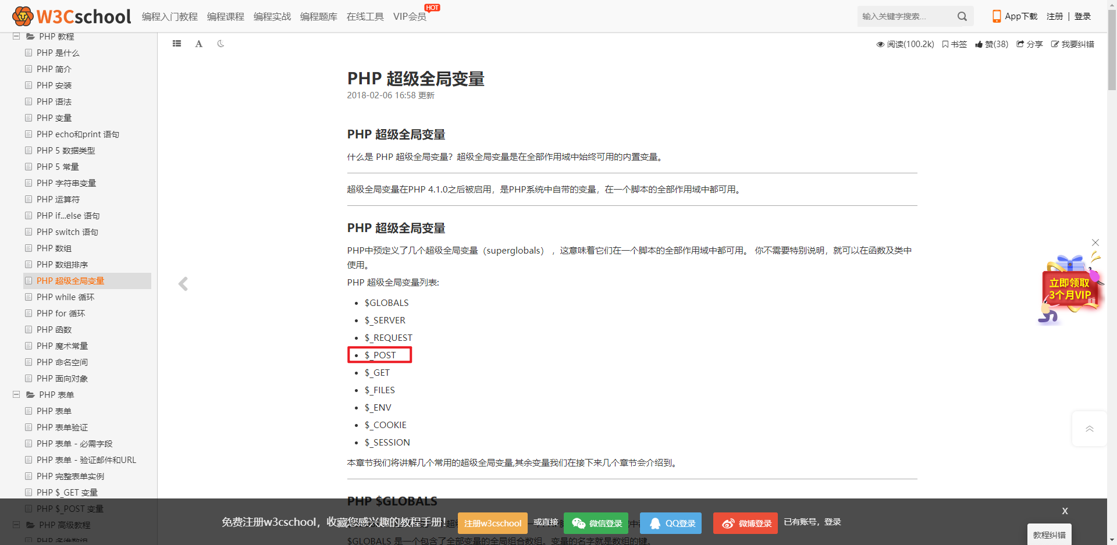Open PHP 表单 - 必需字段 in sidebar
Screen dimensions: 1117x545
pyautogui.click(x=74, y=444)
